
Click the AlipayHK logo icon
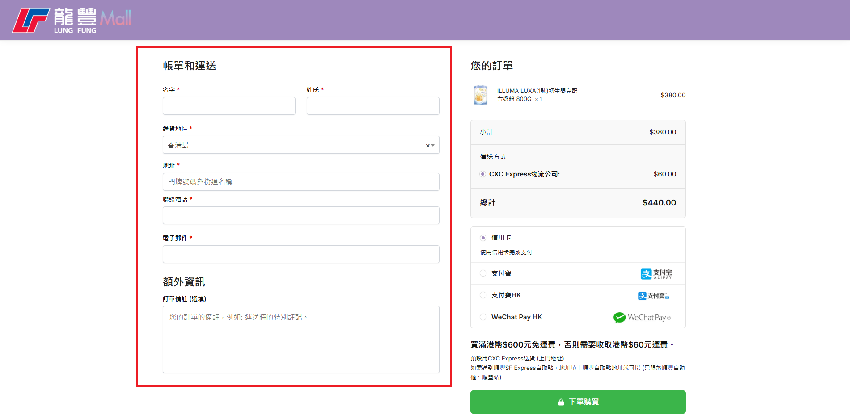pos(653,296)
